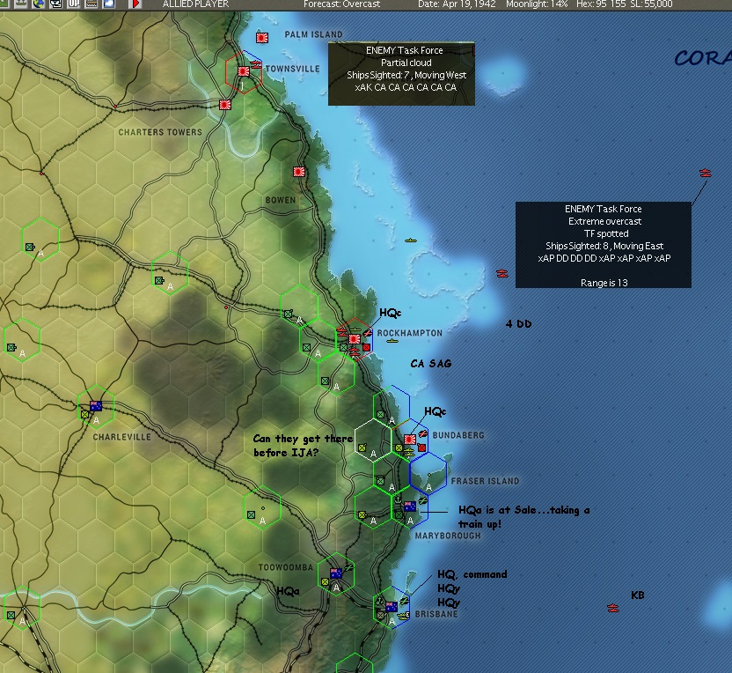The height and width of the screenshot is (673, 732).
Task: Select Allied unit in hex south of Rockhampton
Action: [326, 381]
